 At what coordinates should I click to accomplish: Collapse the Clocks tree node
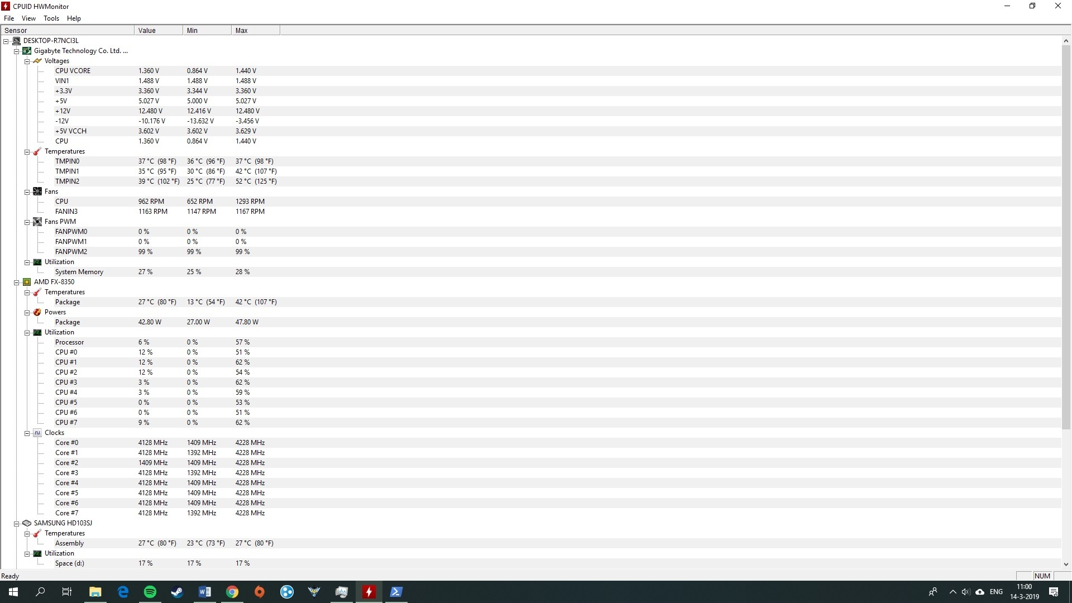(x=27, y=433)
